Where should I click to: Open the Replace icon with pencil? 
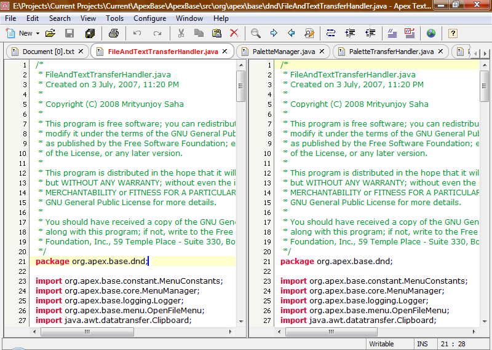[309, 33]
